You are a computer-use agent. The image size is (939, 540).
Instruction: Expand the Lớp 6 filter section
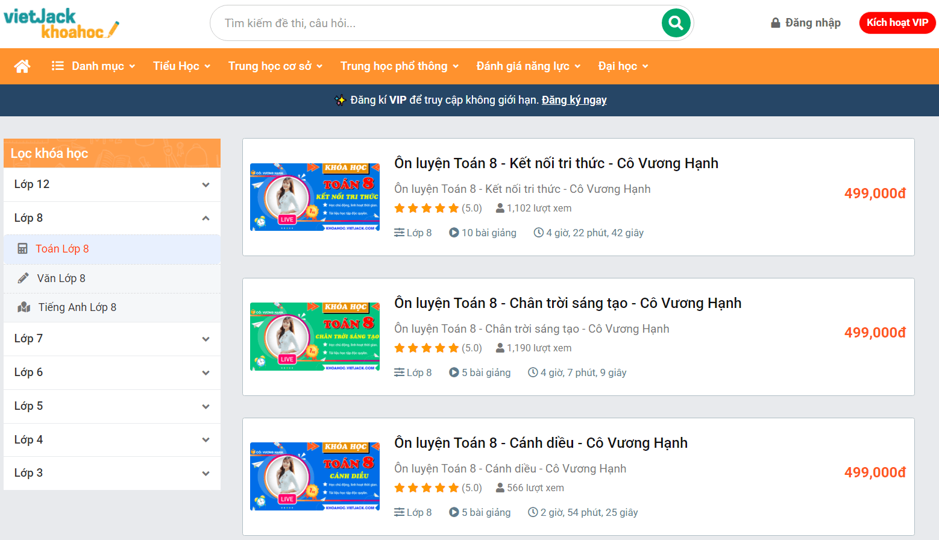[112, 372]
